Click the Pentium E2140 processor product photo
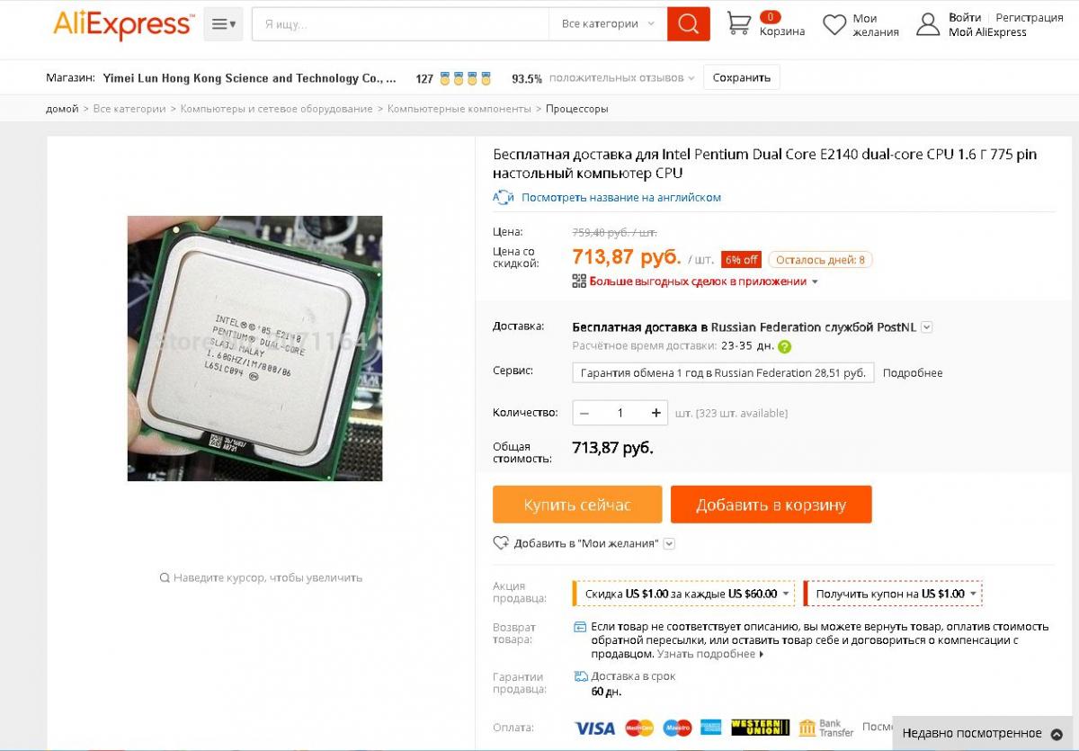 tap(254, 348)
